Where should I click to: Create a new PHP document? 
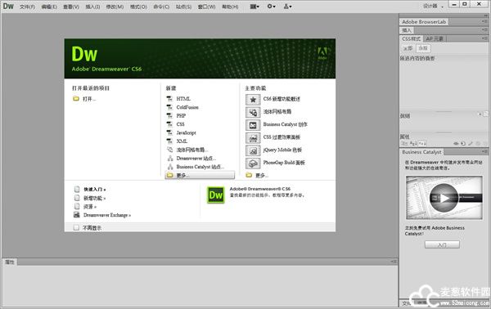coord(181,116)
